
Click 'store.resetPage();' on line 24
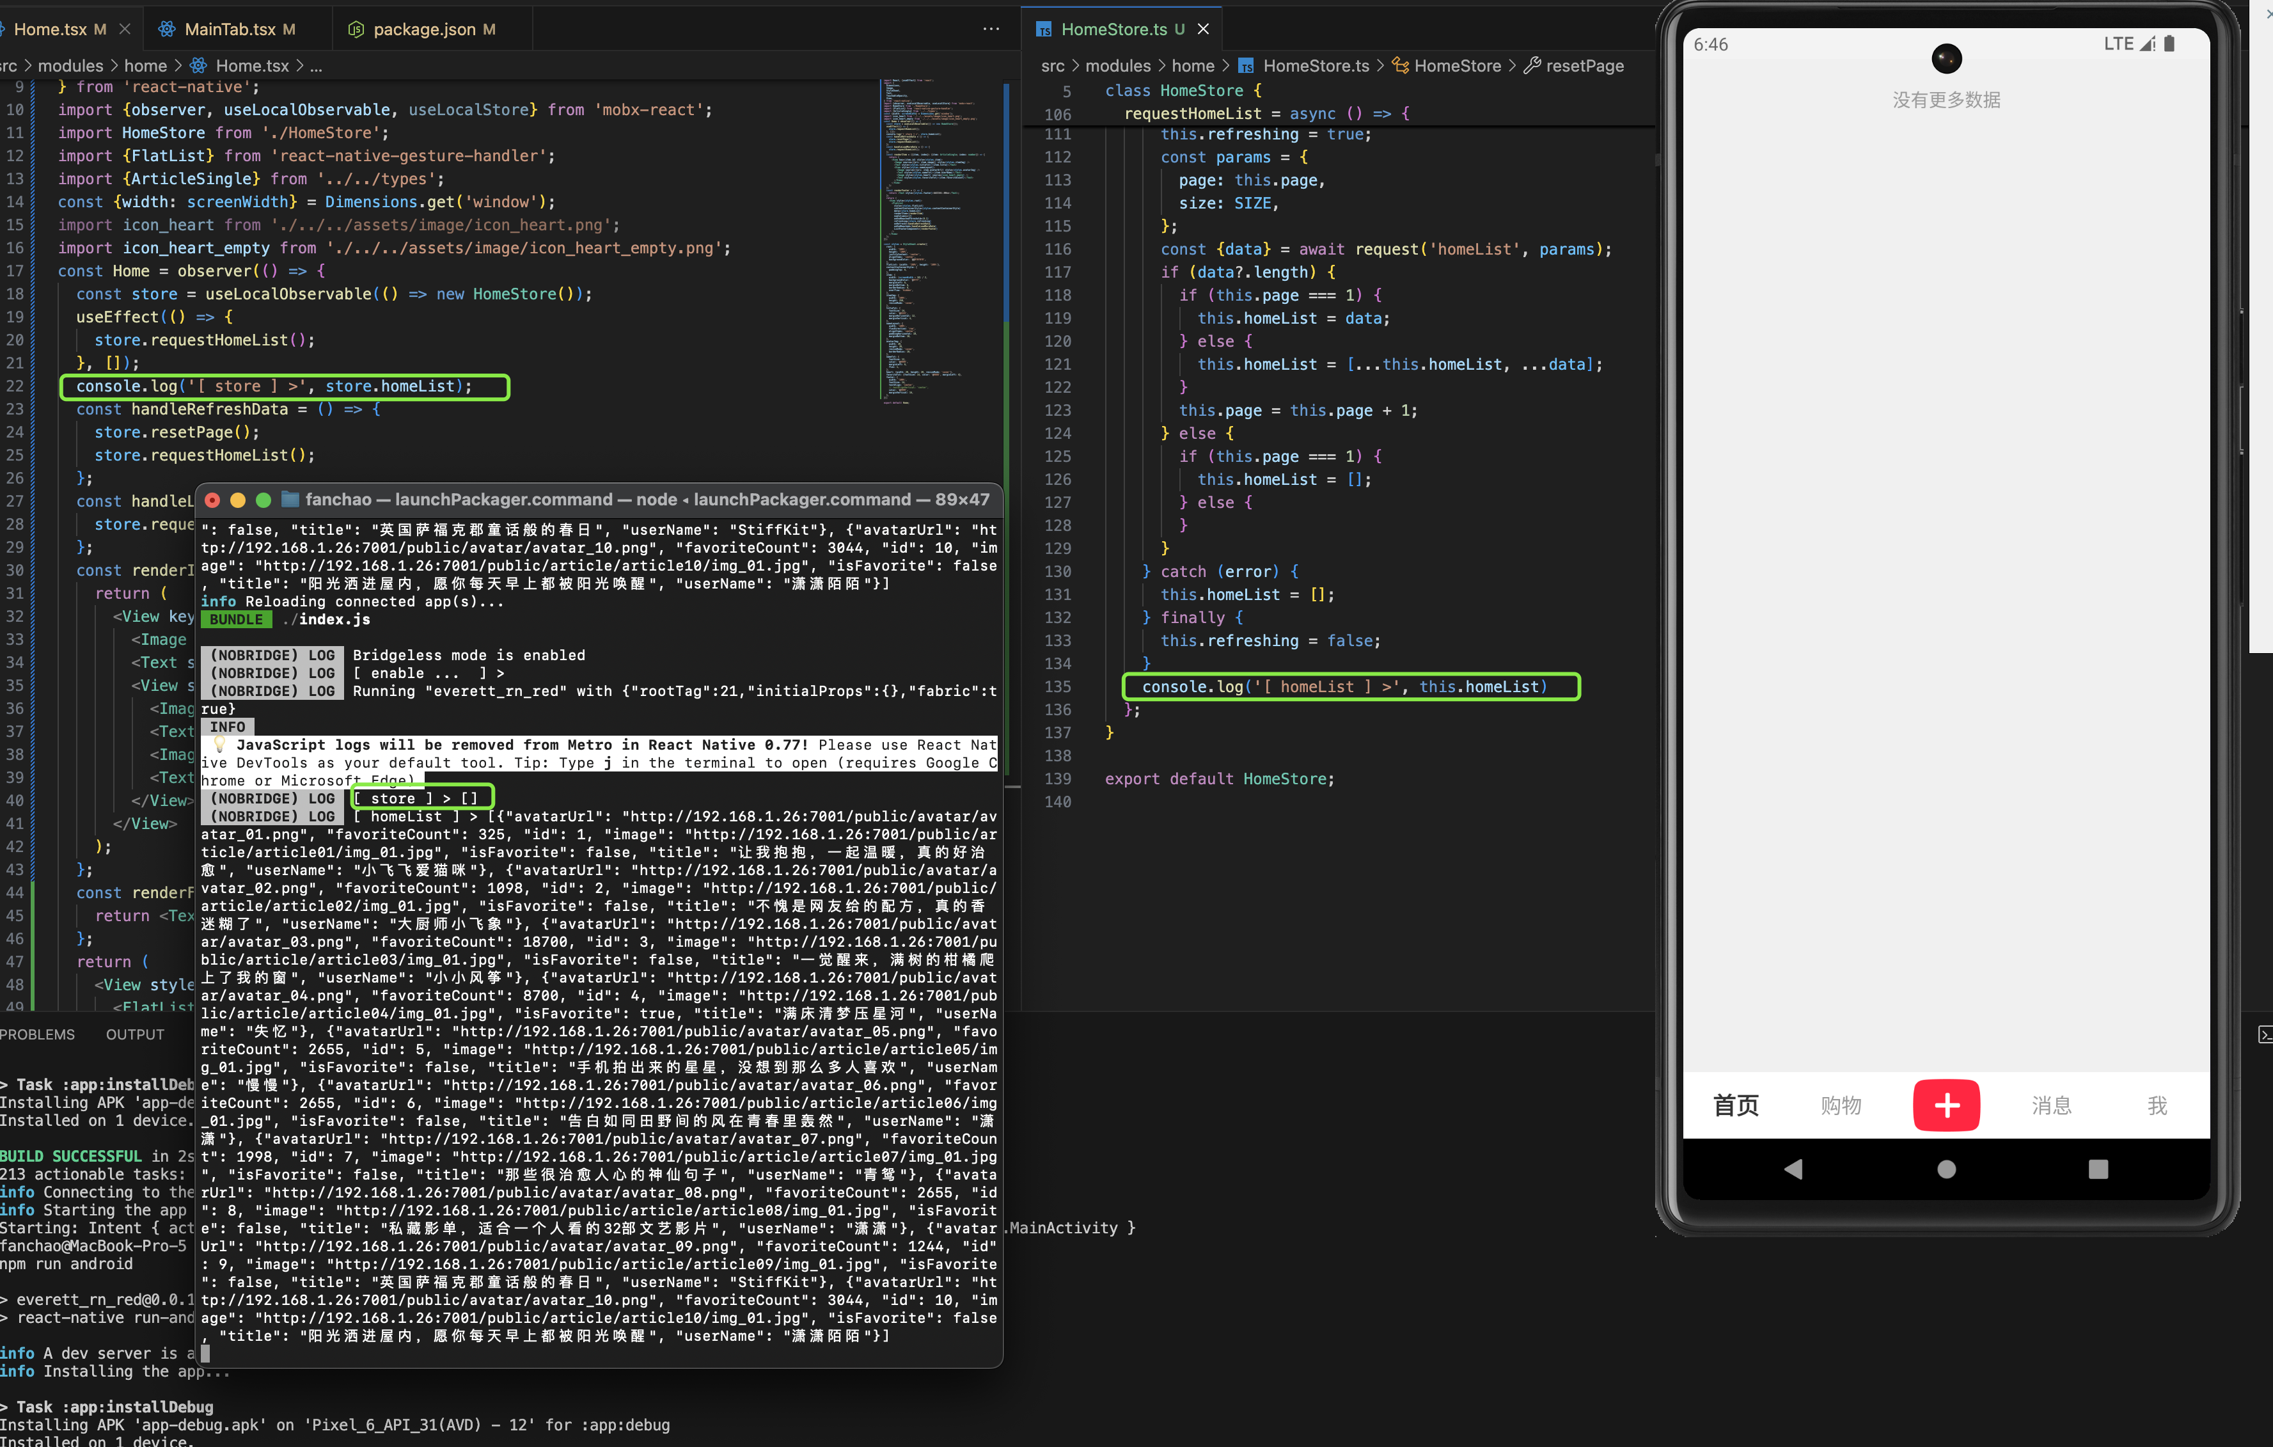[x=177, y=431]
